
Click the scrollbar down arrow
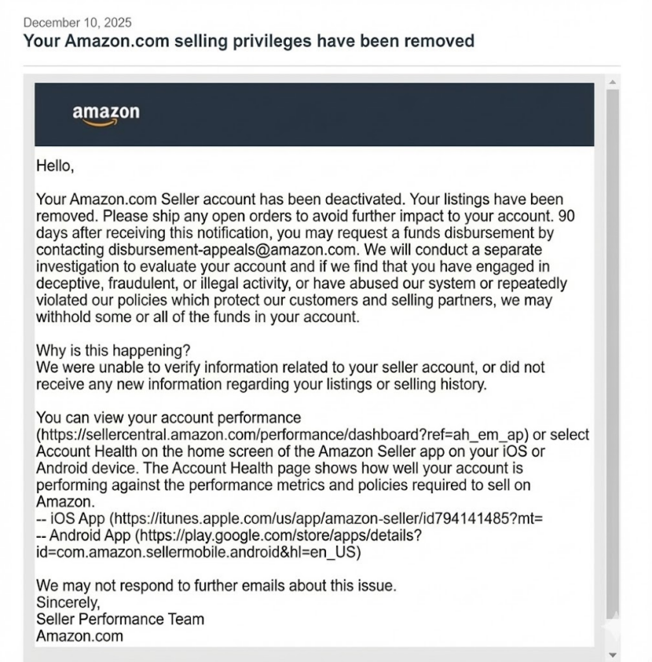click(613, 654)
